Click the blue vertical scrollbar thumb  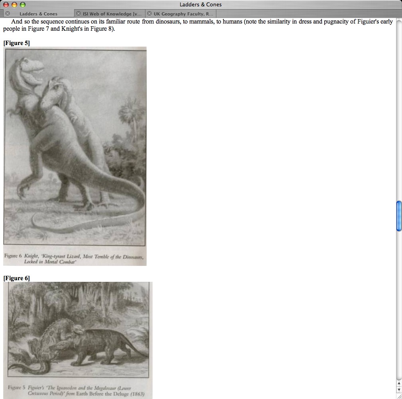(399, 216)
